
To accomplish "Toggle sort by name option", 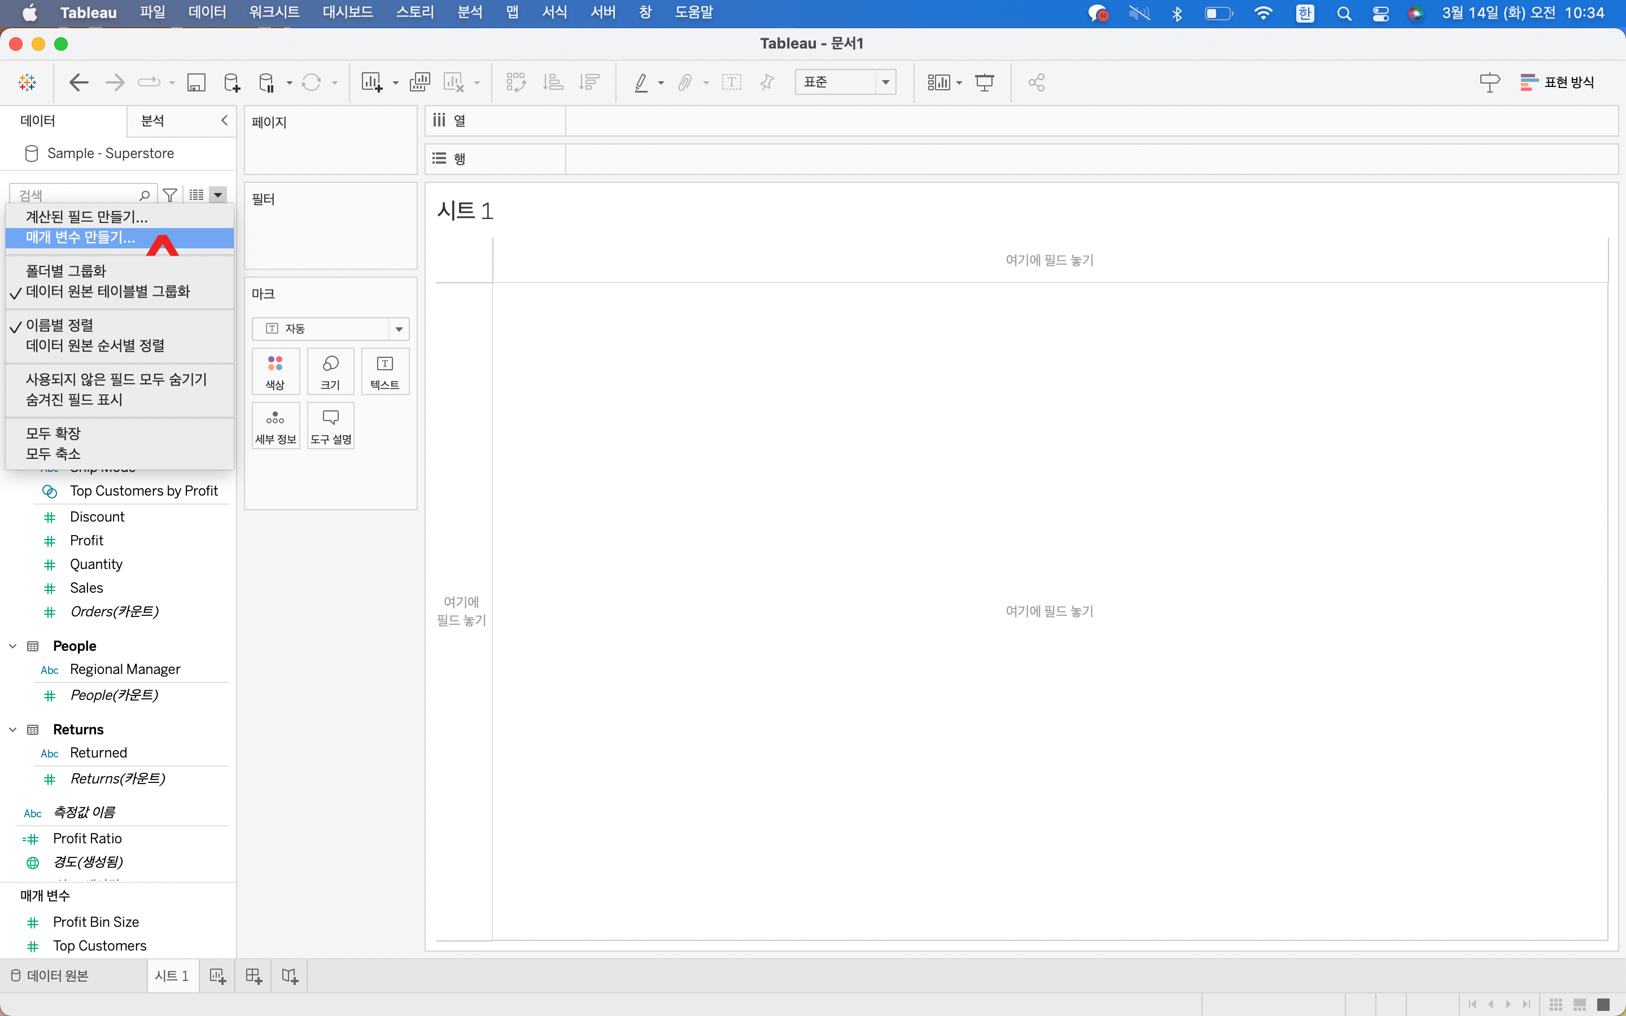I will coord(119,325).
